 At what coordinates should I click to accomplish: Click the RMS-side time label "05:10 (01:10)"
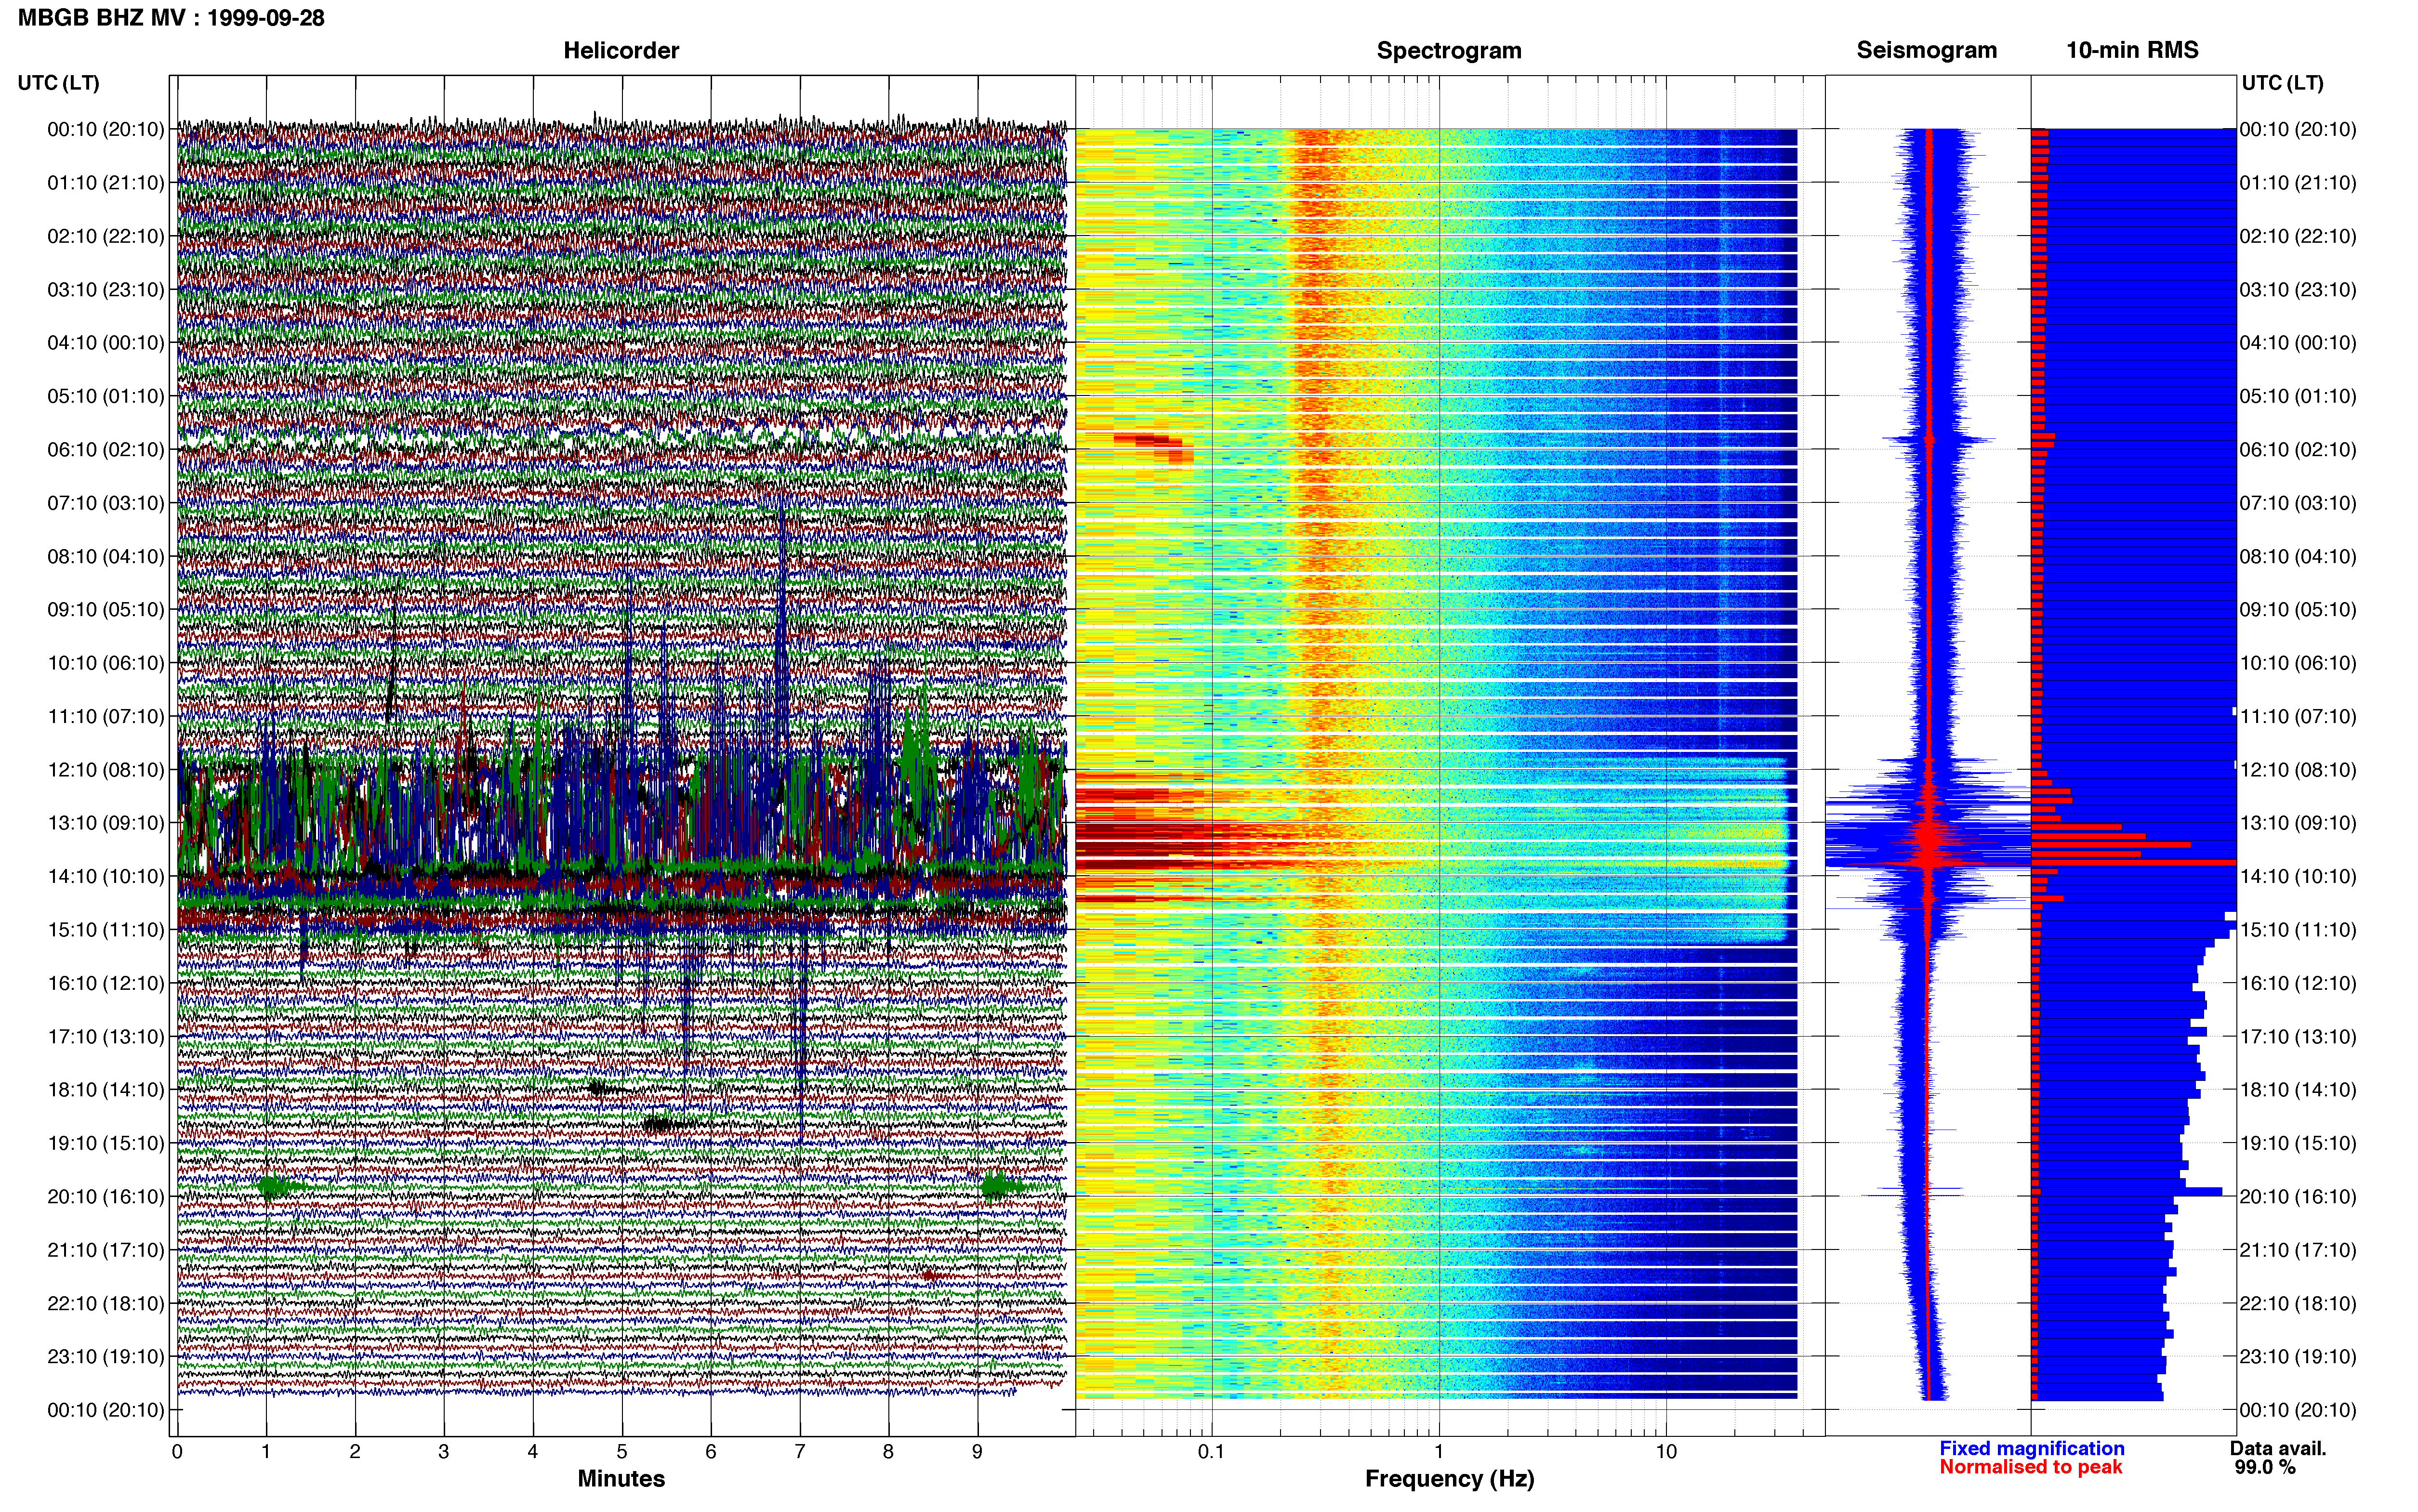pyautogui.click(x=2298, y=397)
